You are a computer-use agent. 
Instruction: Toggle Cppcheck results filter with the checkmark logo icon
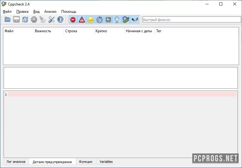click(126, 20)
